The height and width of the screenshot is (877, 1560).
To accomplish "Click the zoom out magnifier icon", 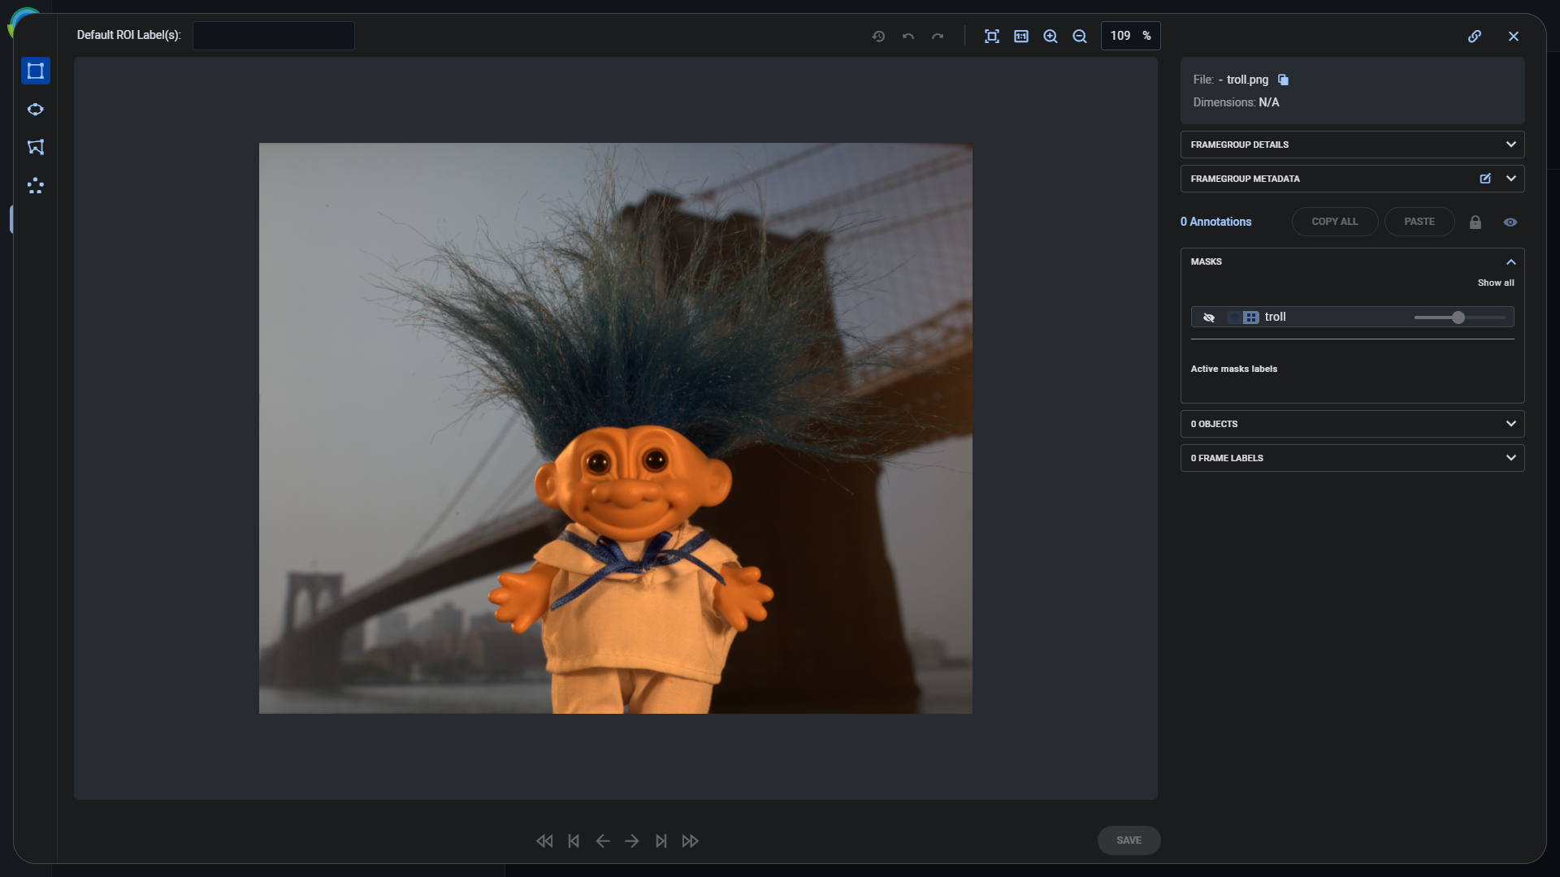I will click(x=1080, y=36).
